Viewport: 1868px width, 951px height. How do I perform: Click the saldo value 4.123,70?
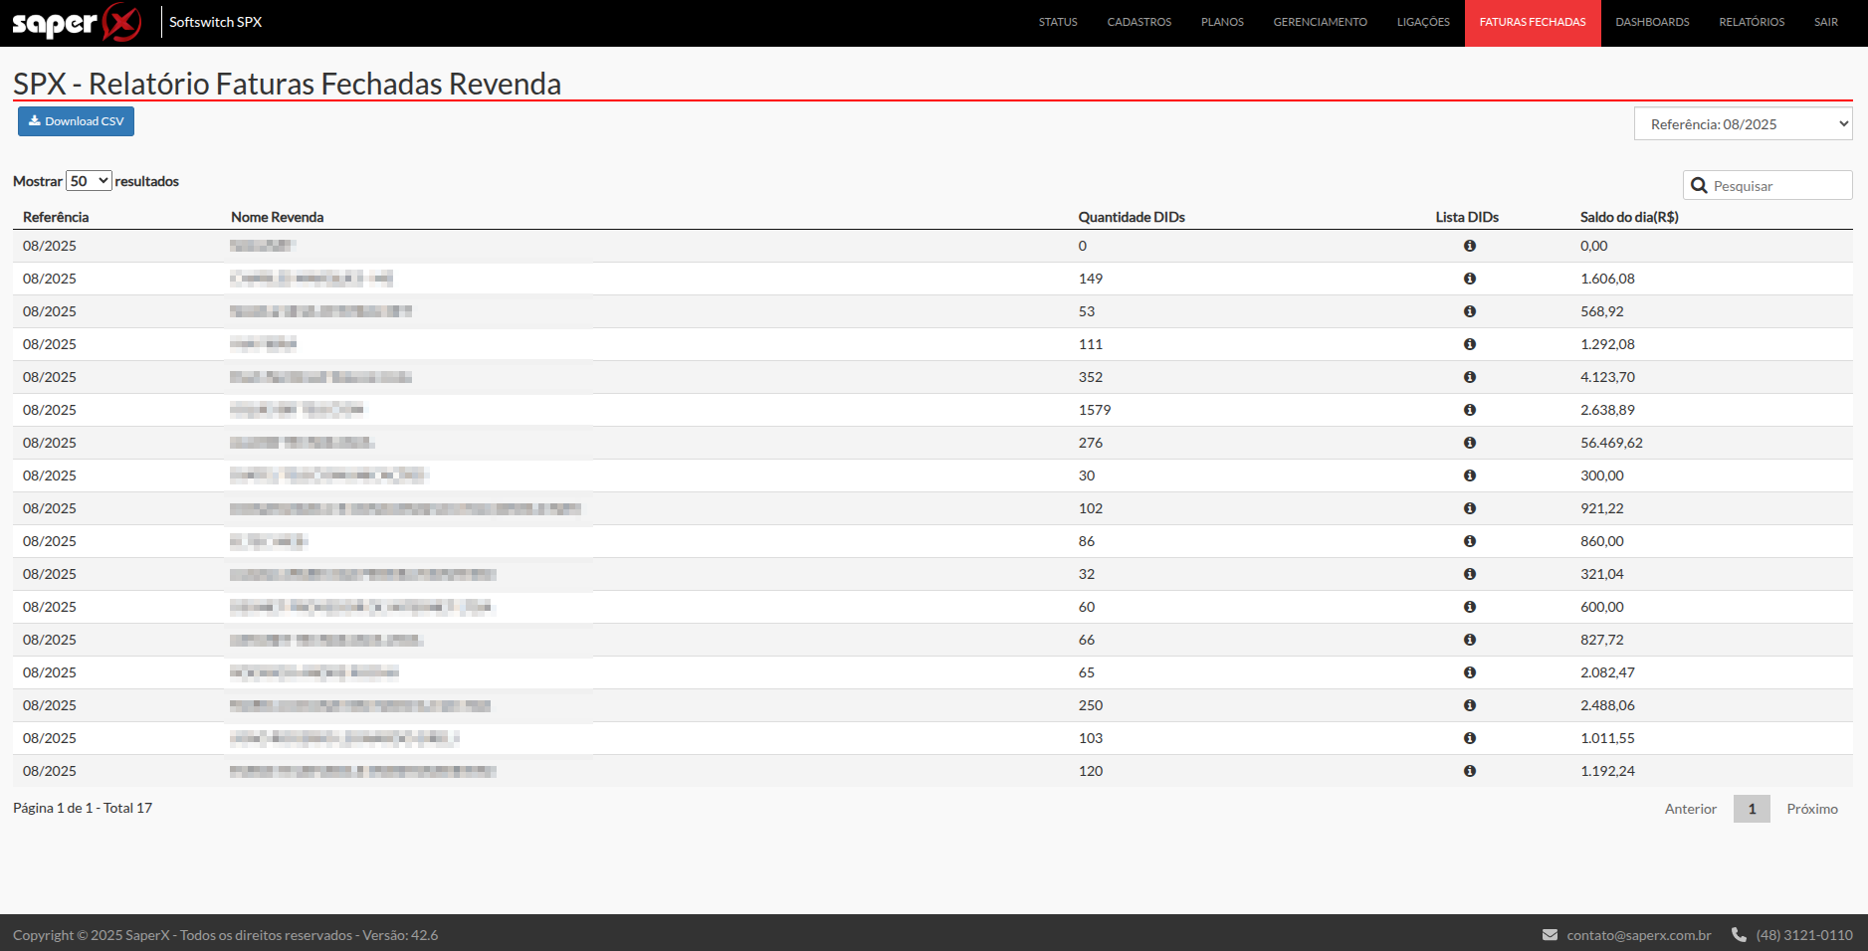(1607, 377)
